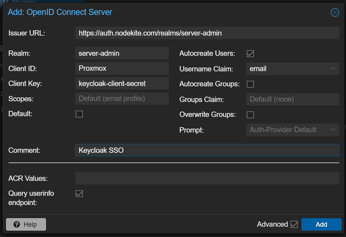Viewport: 346px width, 237px height.
Task: Enable the Overwrite Groups checkbox
Action: point(250,115)
